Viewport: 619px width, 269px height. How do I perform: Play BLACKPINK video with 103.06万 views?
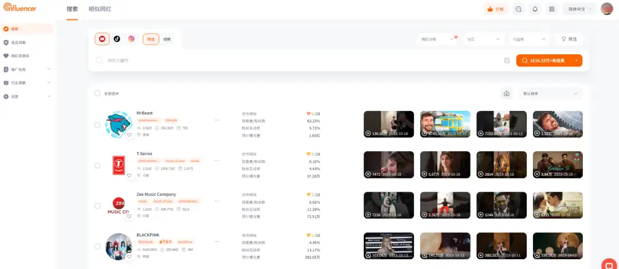389,246
